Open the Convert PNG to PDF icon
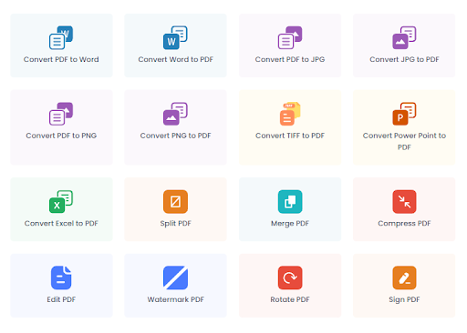The width and height of the screenshot is (467, 333). 175,114
